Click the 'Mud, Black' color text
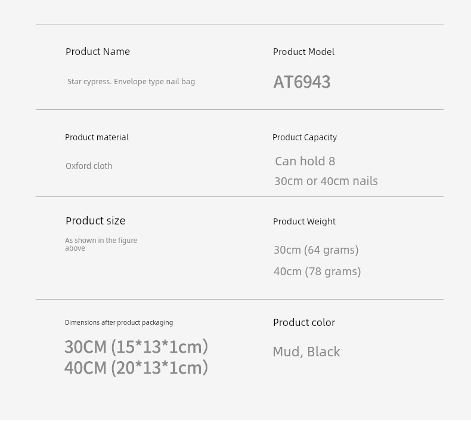Image resolution: width=471 pixels, height=422 pixels. (x=306, y=352)
